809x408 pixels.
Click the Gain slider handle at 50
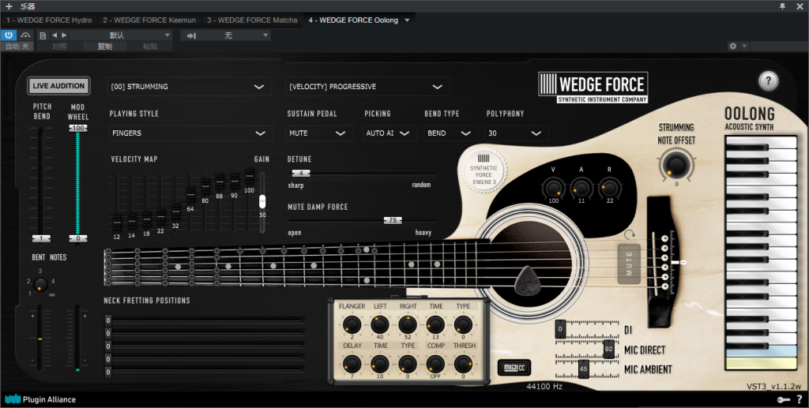262,201
